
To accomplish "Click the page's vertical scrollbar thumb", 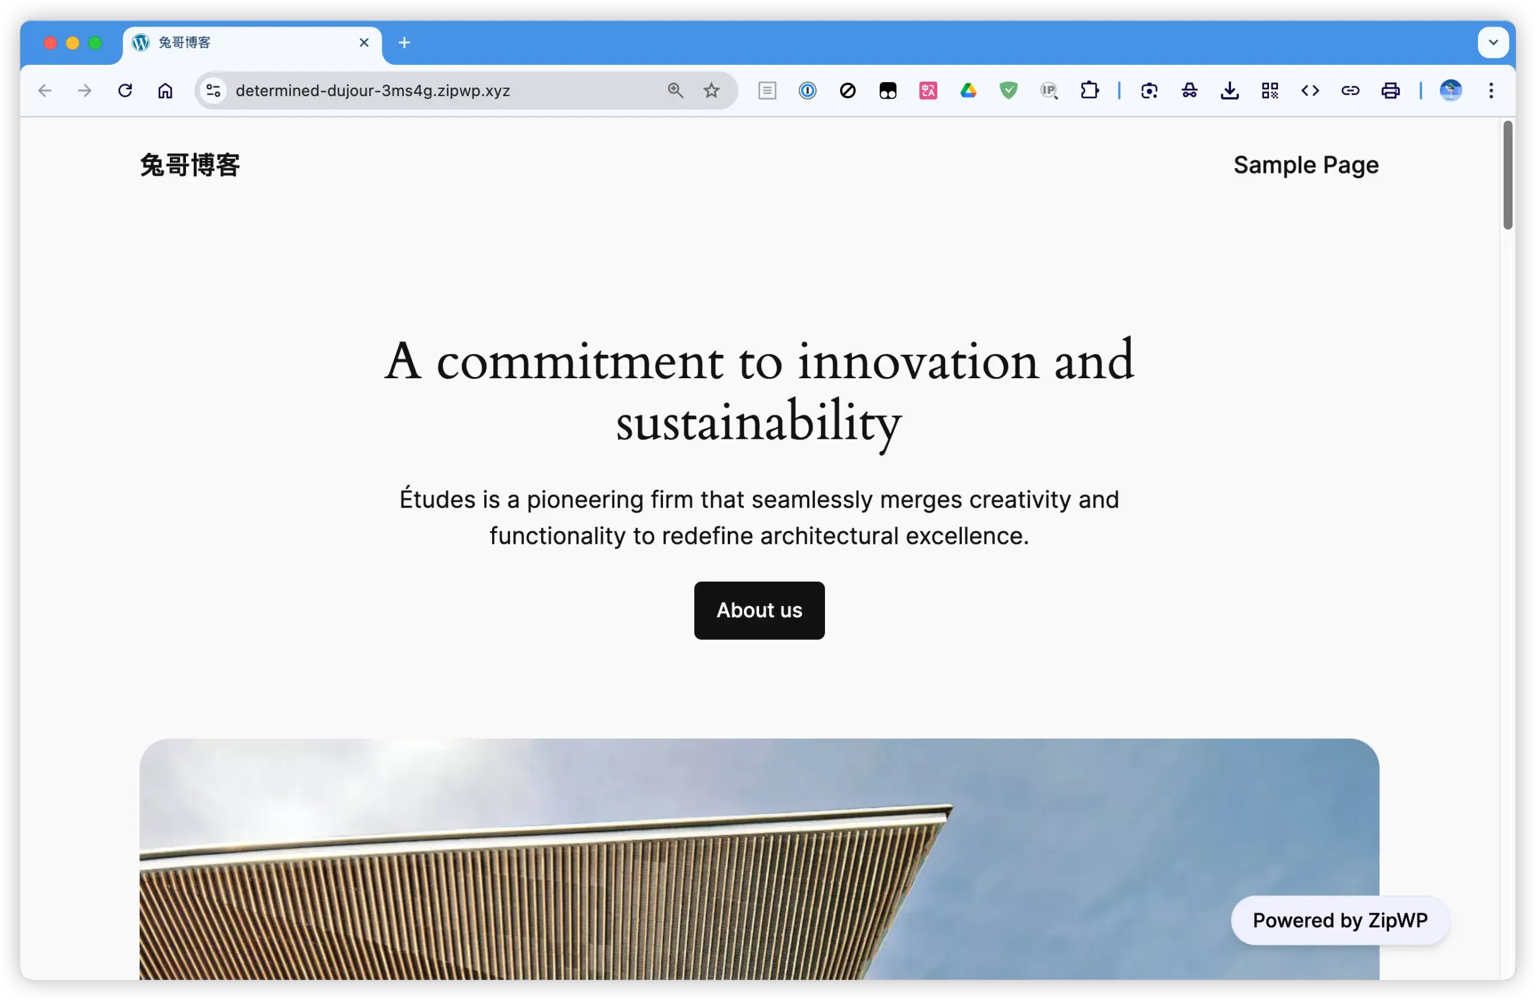I will (x=1508, y=174).
